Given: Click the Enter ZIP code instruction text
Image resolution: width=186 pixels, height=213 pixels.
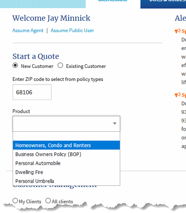Looking at the screenshot, I should [58, 79].
